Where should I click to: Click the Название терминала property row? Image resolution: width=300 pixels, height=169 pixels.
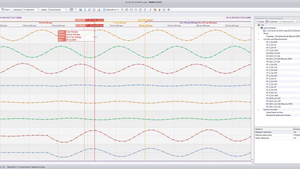277,132
